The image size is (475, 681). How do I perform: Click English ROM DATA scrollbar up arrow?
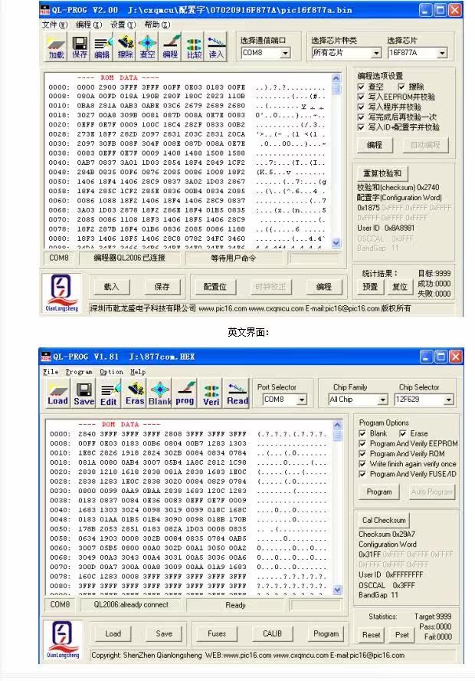(338, 425)
